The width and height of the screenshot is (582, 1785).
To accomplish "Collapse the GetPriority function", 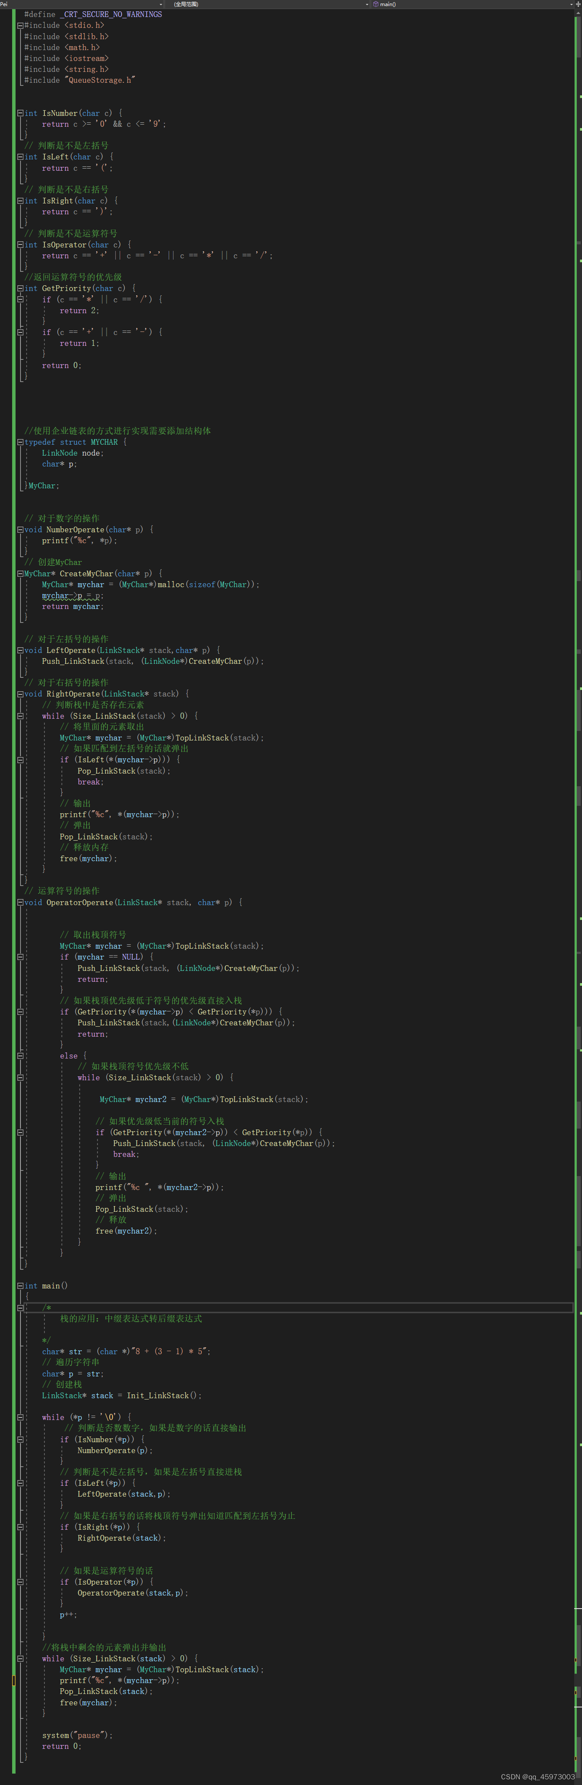I will coord(20,289).
